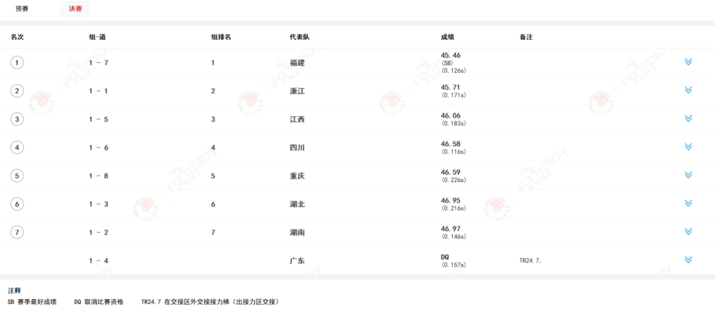The height and width of the screenshot is (309, 715).
Task: Click the rank 3 circle badge
Action: pos(17,119)
